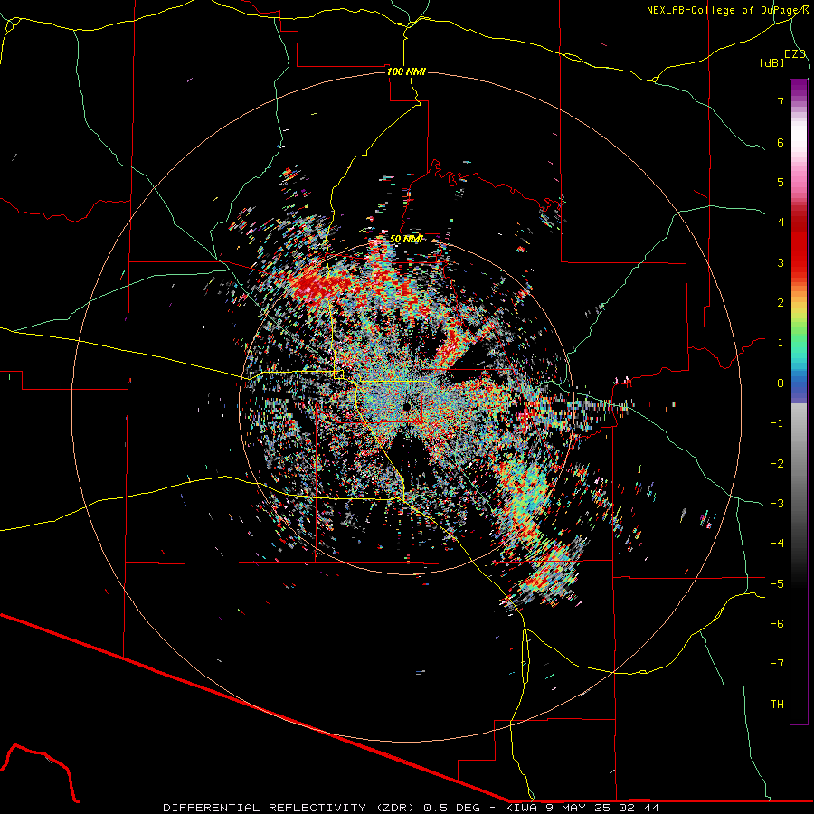Click the 100 NMI range ring label
The width and height of the screenshot is (814, 814).
406,71
